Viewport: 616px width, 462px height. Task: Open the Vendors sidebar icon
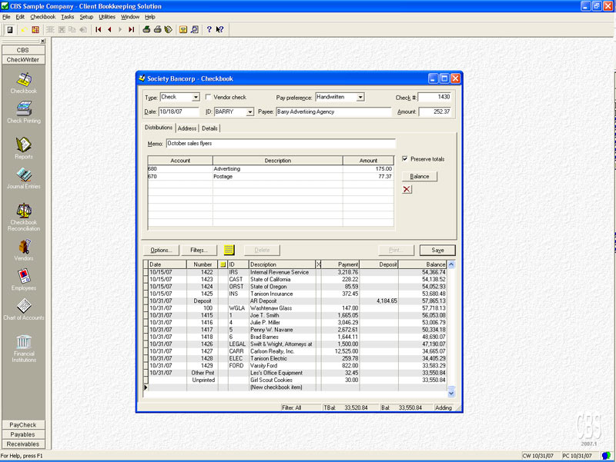pos(23,248)
